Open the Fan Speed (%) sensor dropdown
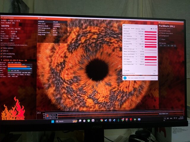This screenshot has height=142, width=190. [x=136, y=42]
